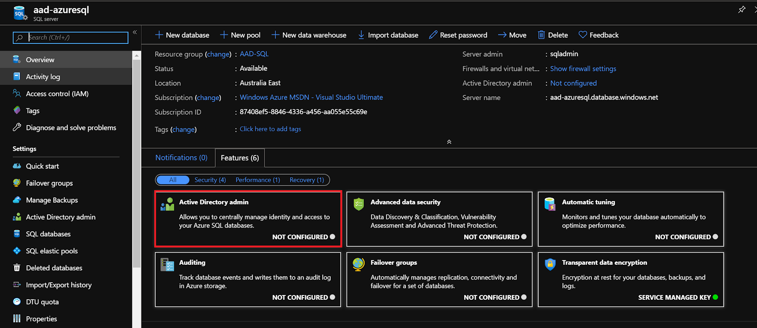Click change link next to Tags
757x328 pixels.
pyautogui.click(x=184, y=129)
